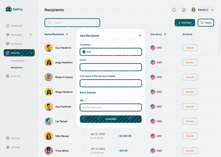
Task: Click amount -$10.00
Action: [123, 151]
